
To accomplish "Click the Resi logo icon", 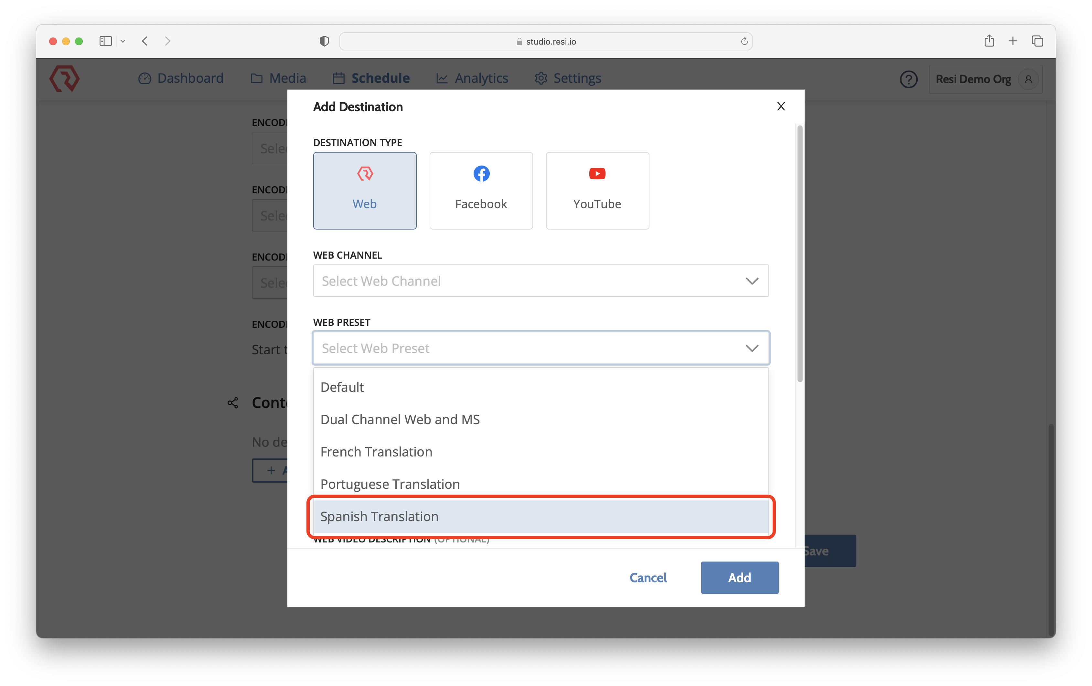I will coord(64,79).
